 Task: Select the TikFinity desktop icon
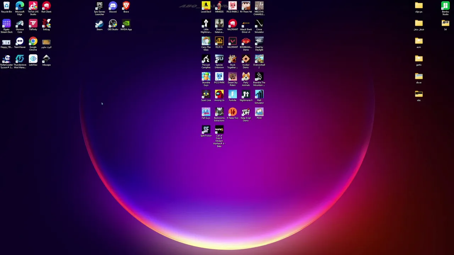33,25
